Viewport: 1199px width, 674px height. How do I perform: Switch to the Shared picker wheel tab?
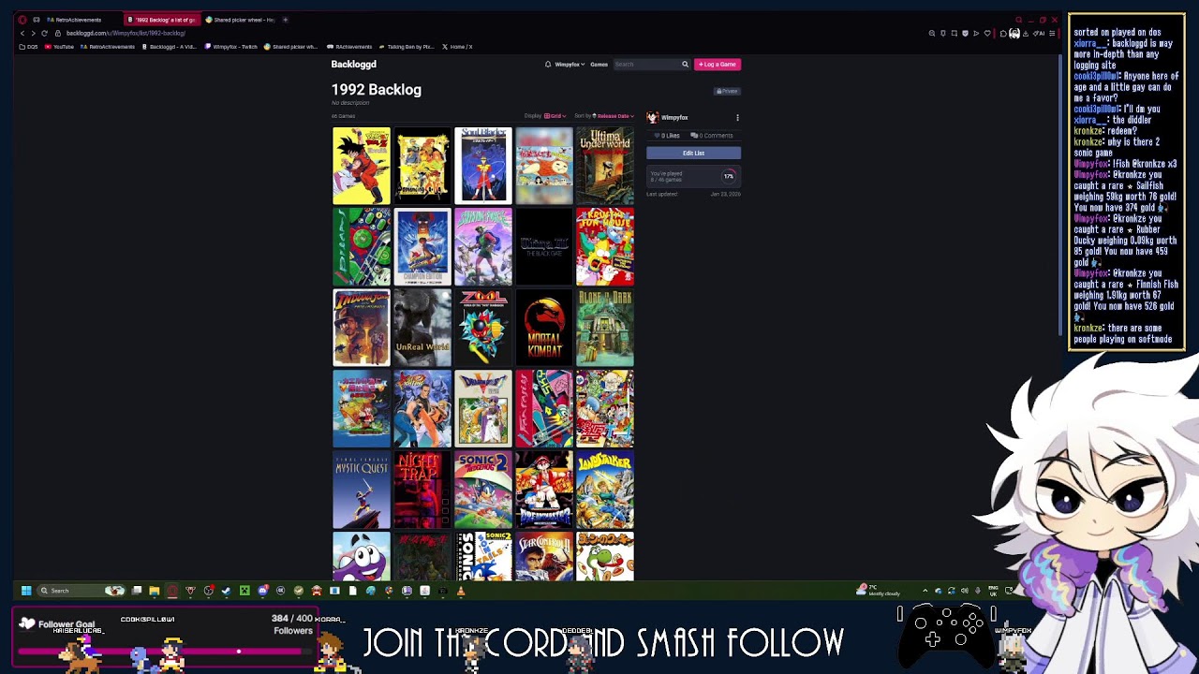coord(242,20)
